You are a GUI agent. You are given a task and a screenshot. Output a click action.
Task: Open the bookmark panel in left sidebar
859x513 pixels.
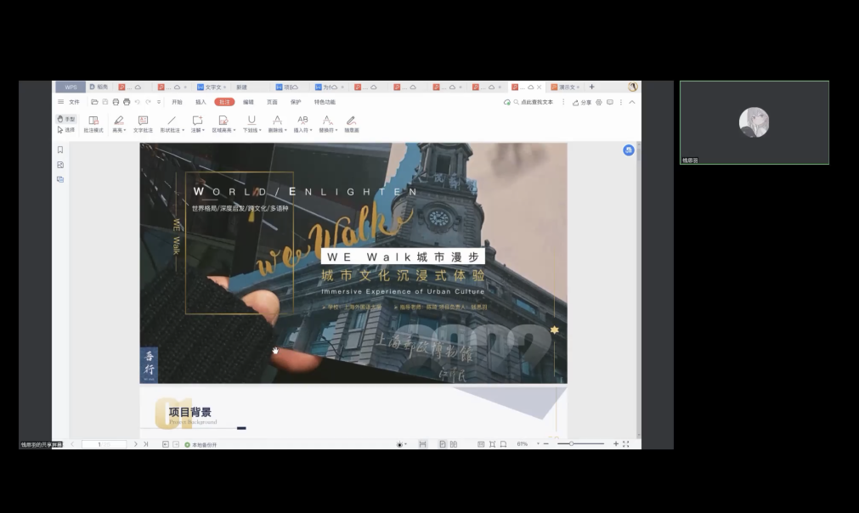pyautogui.click(x=60, y=149)
